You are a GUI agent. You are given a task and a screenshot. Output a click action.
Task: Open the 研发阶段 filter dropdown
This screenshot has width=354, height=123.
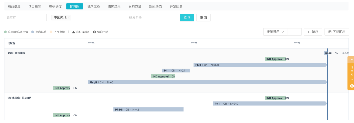[x=148, y=17]
